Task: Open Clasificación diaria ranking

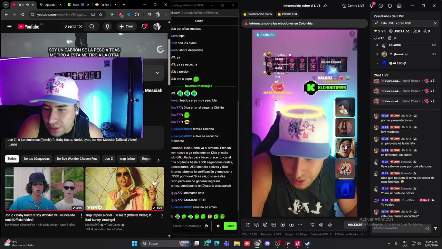Action: coord(258,14)
